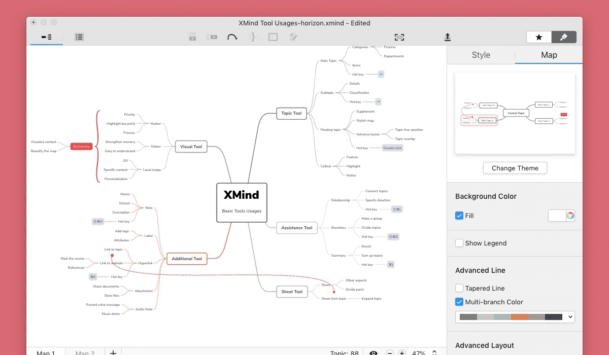609x355 pixels.
Task: Select the Topic Tool node
Action: [x=292, y=113]
